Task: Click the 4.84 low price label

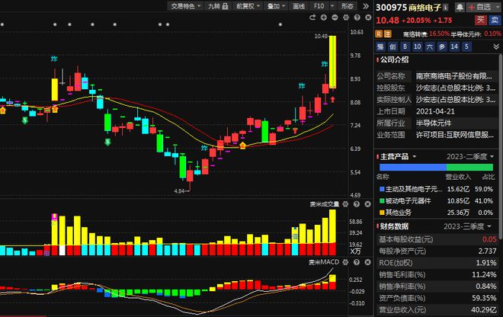Action: point(179,191)
